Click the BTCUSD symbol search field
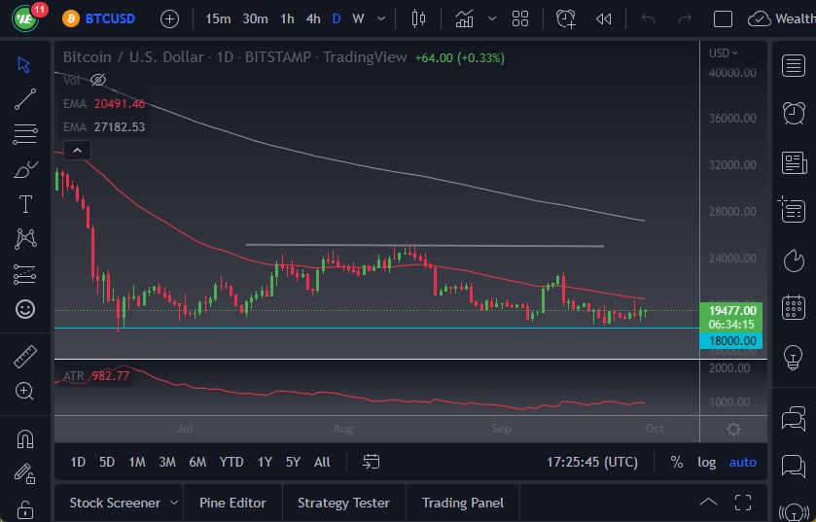 110,18
